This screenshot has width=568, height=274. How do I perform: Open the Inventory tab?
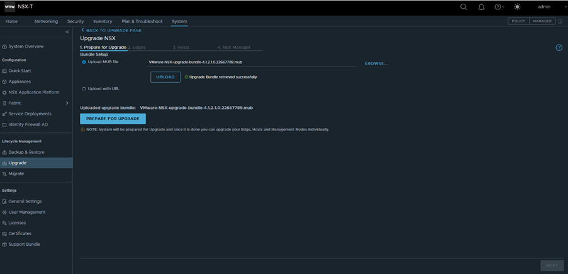103,21
